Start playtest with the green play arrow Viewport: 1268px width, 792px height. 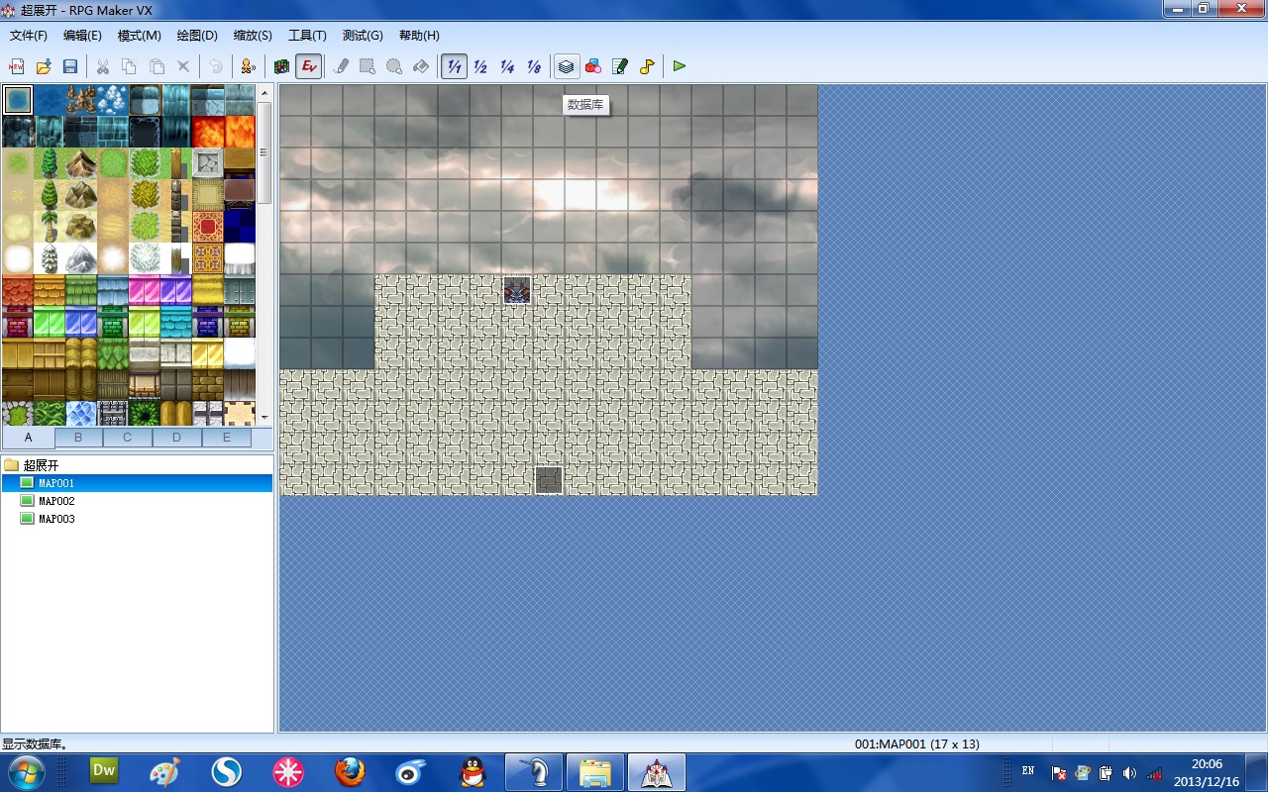(679, 66)
